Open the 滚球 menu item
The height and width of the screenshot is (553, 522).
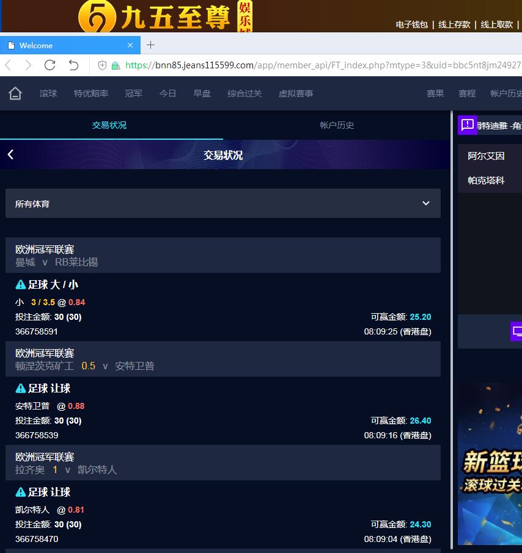(48, 93)
